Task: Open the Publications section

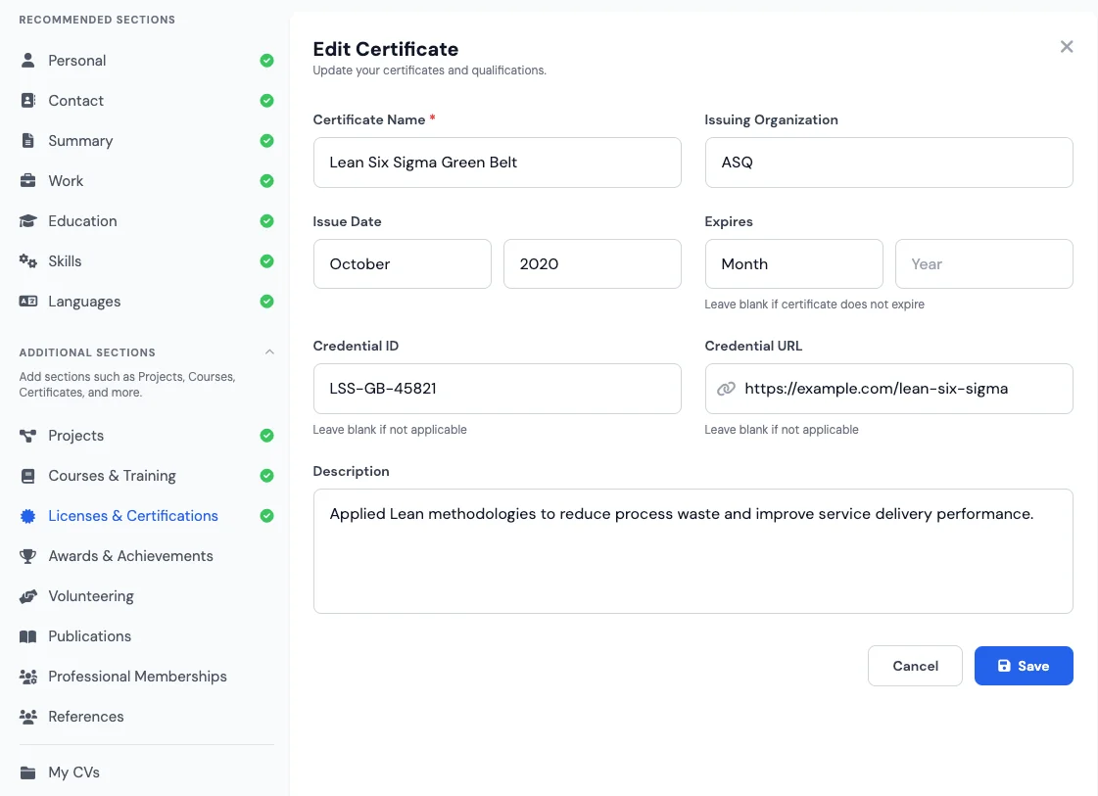Action: [146, 636]
